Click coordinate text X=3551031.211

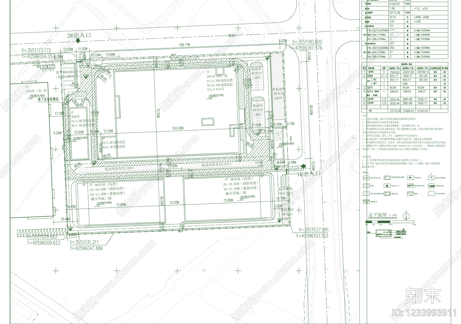(84, 242)
